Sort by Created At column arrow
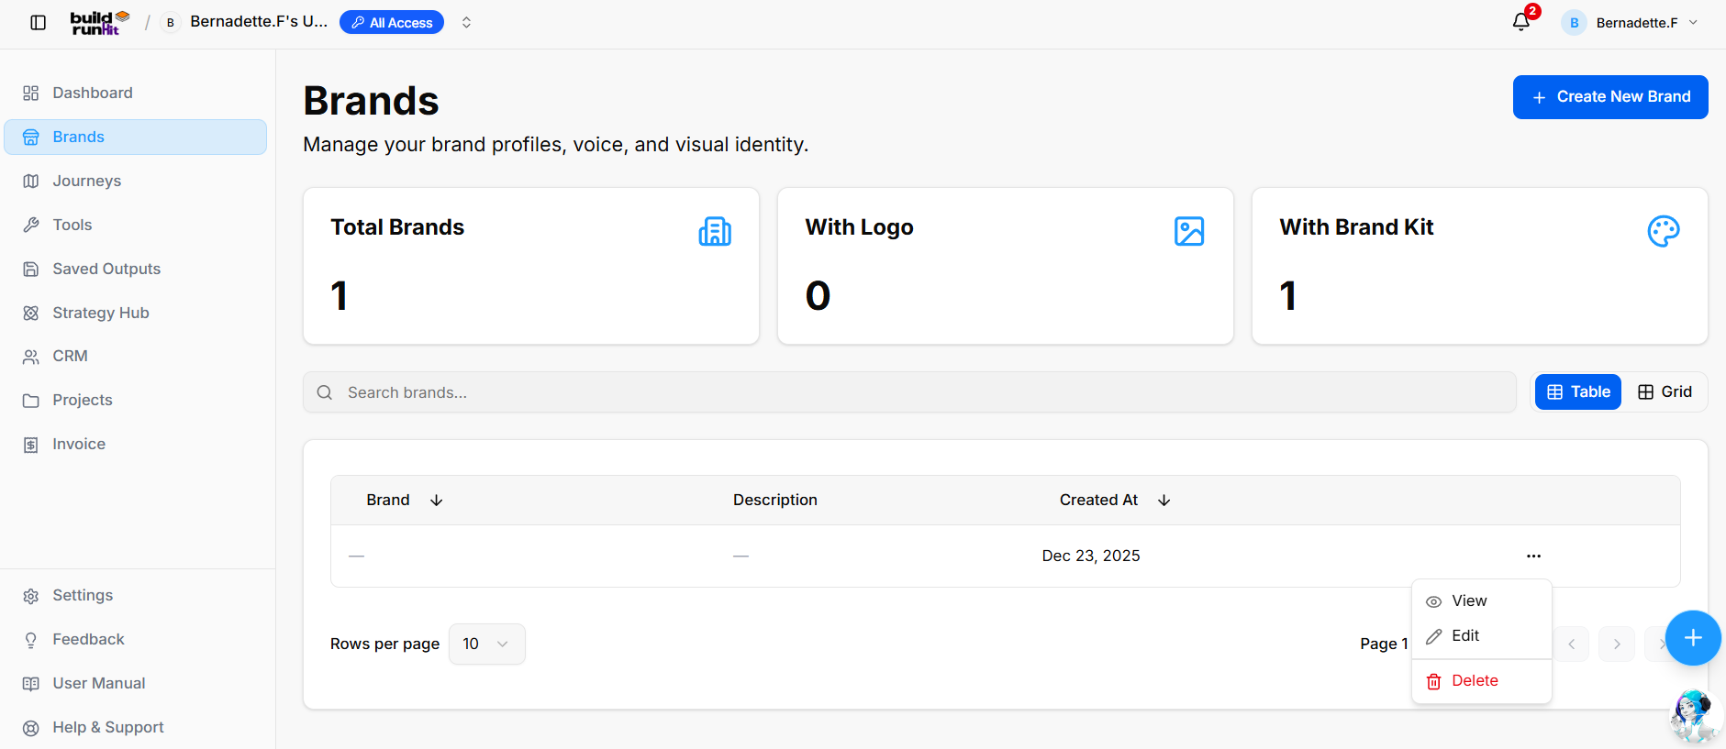This screenshot has height=749, width=1726. [1164, 500]
